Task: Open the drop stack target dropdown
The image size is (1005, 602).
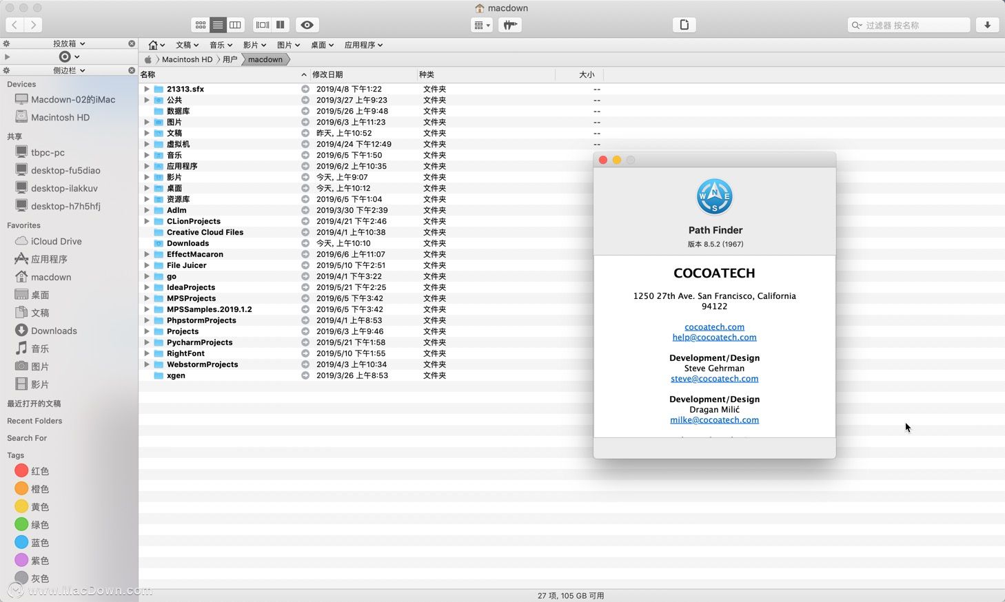Action: click(x=69, y=56)
